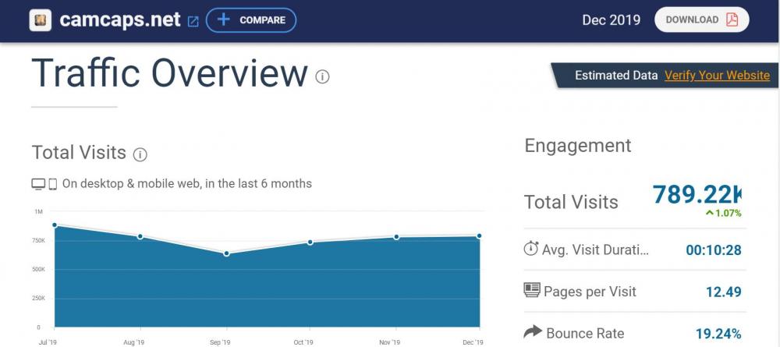This screenshot has height=347, width=780.
Task: Open the Verify Your Website link
Action: [717, 76]
